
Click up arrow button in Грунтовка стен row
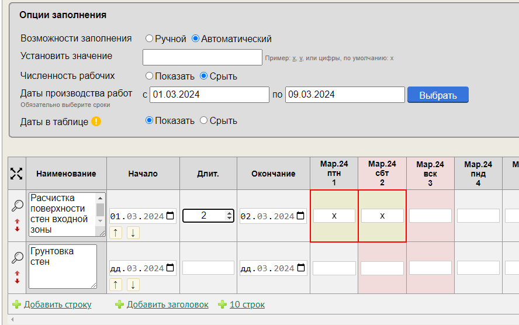116,285
